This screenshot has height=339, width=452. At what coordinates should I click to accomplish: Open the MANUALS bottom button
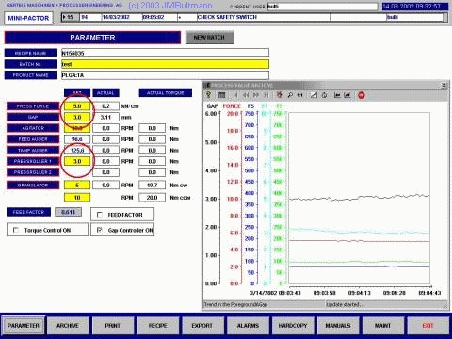pos(338,326)
